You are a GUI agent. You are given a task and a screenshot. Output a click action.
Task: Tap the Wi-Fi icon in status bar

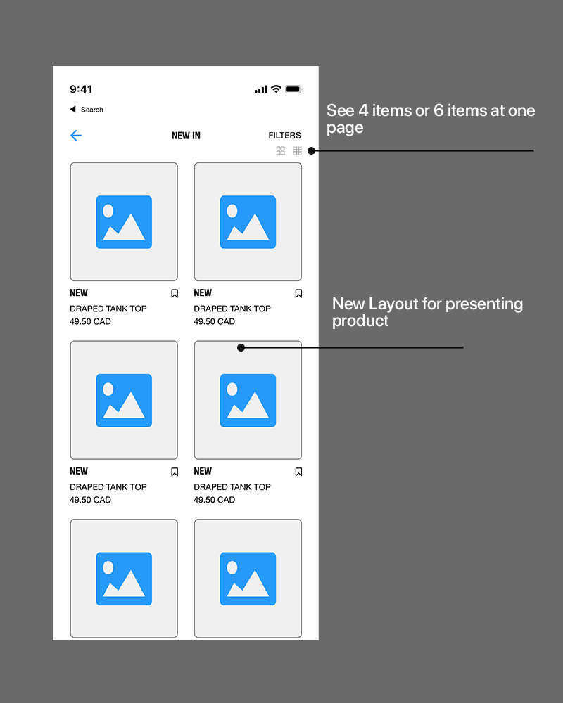[x=276, y=89]
